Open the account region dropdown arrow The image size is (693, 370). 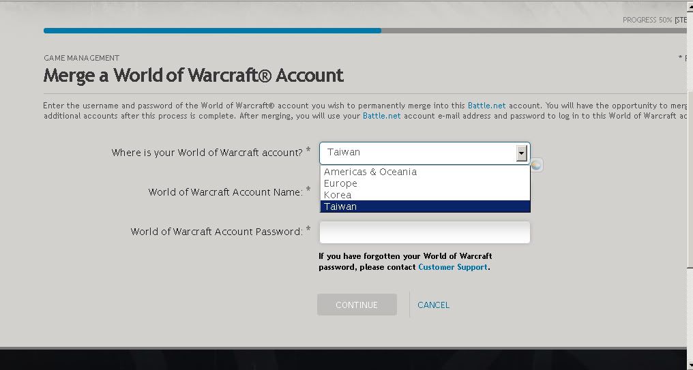[522, 153]
